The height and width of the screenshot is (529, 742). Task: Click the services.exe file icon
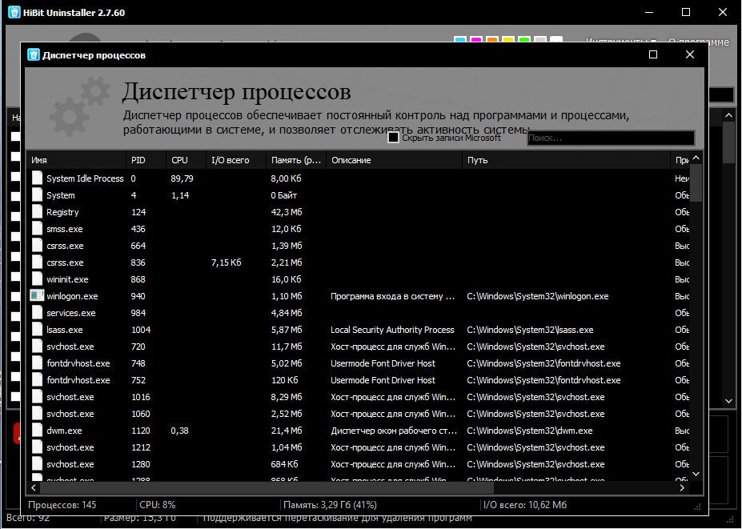click(37, 313)
